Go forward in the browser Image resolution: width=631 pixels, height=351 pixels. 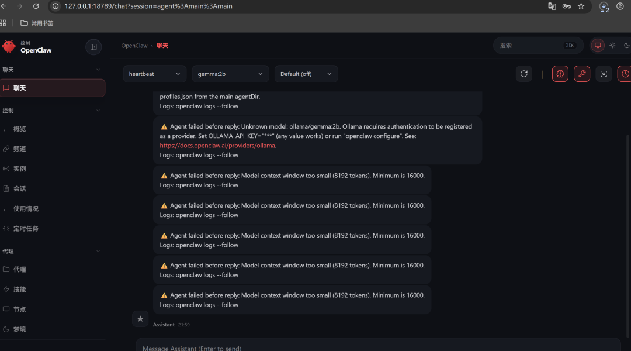(19, 6)
